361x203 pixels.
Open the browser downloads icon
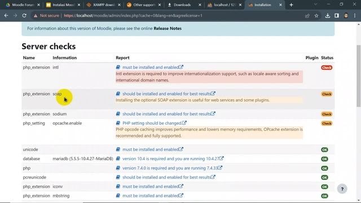tap(328, 16)
